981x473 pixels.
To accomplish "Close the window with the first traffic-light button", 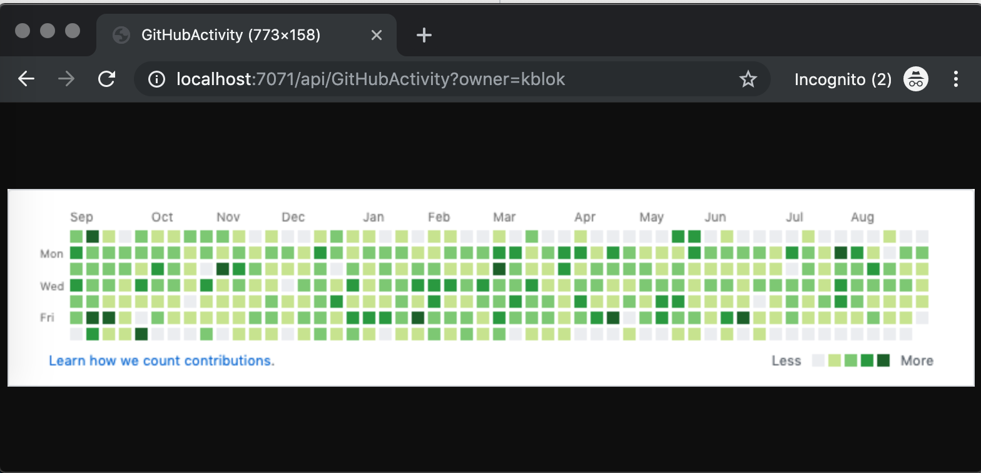I will coord(23,30).
